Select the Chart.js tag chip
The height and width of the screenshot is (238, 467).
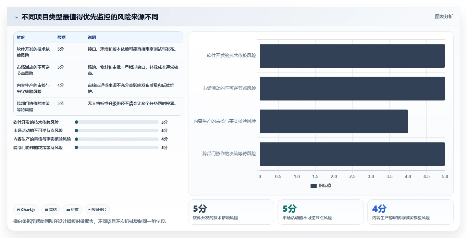(x=26, y=210)
